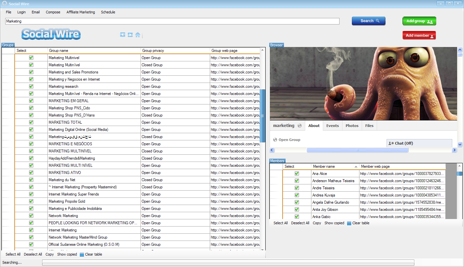Uncheck the Marketing research group checkbox
464x267 pixels.
31,86
